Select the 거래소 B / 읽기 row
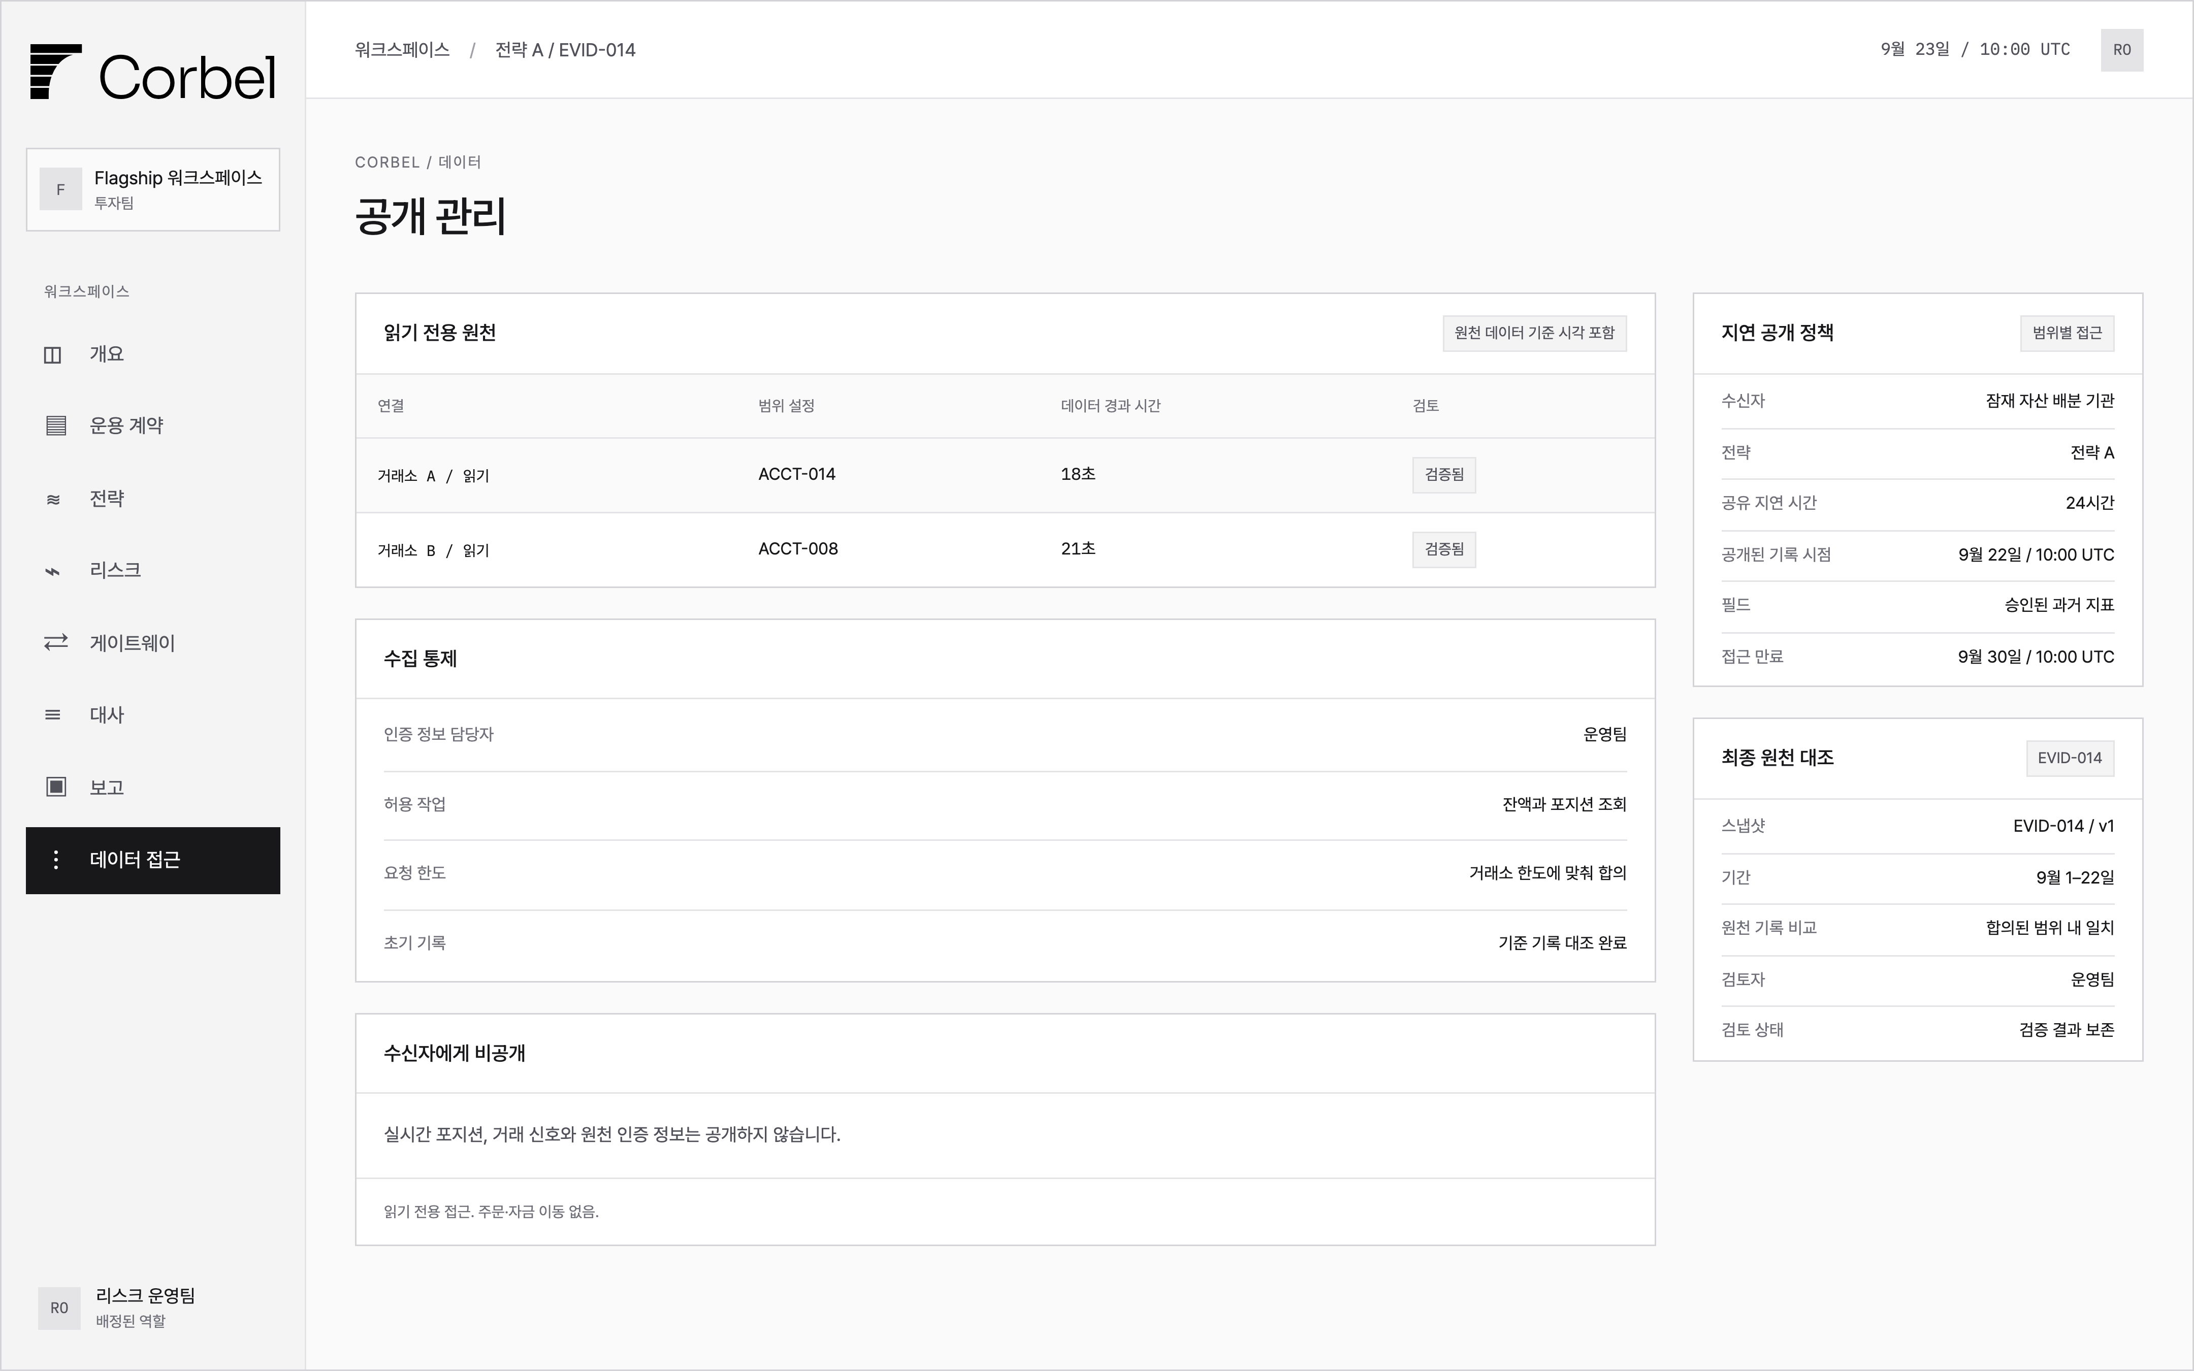 coord(1005,549)
